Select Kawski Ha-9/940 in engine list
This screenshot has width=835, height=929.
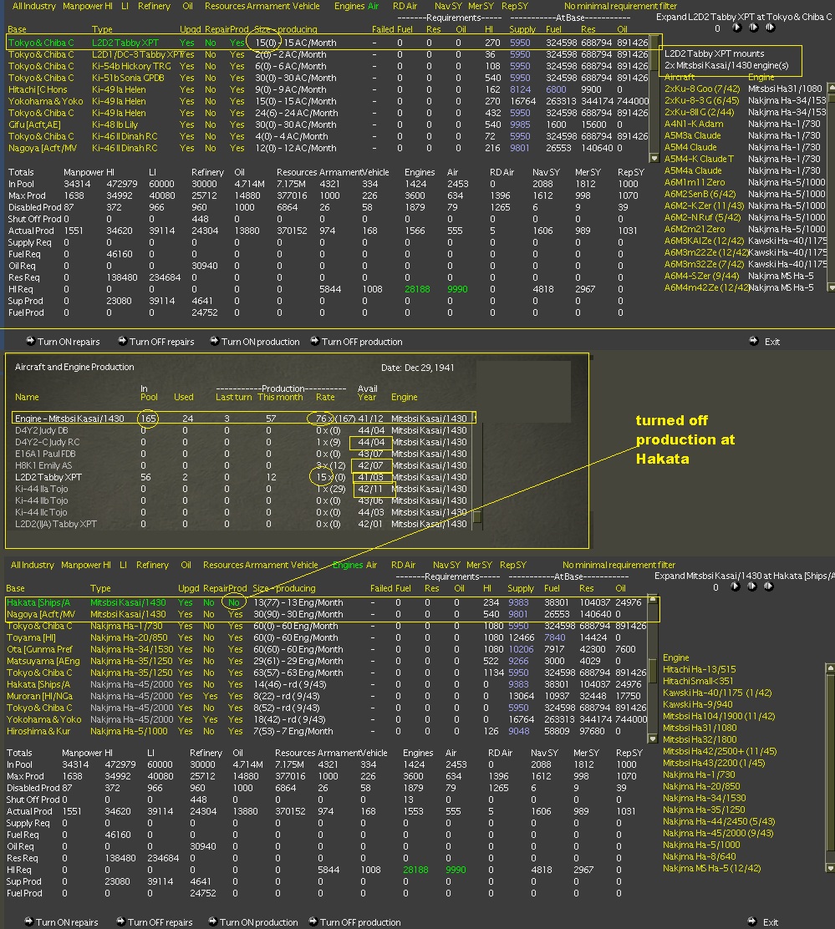pyautogui.click(x=698, y=704)
